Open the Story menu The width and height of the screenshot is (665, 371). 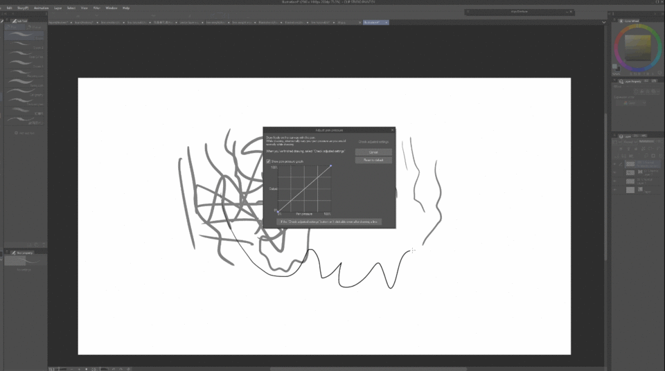[x=23, y=8]
